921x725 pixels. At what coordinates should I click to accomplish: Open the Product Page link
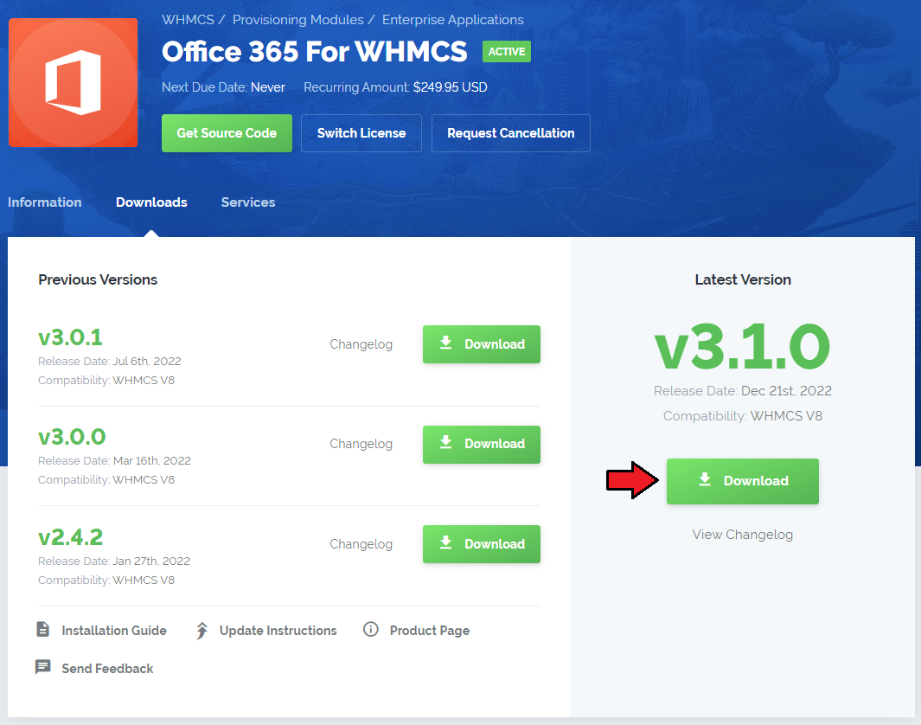click(x=430, y=631)
